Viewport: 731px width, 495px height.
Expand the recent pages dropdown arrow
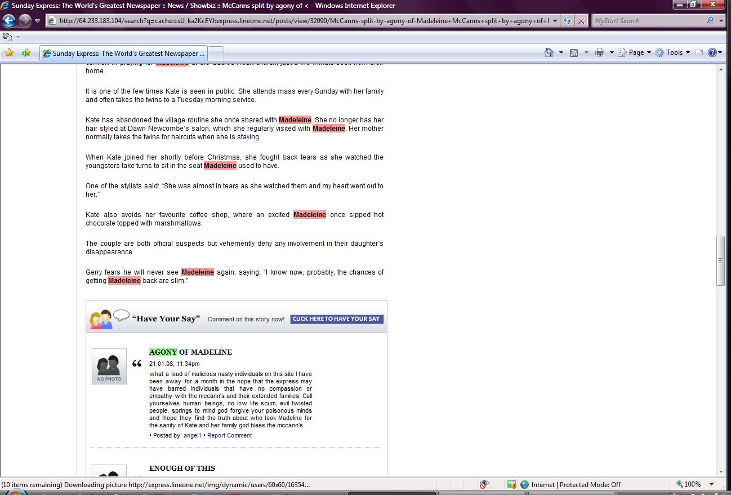point(38,21)
